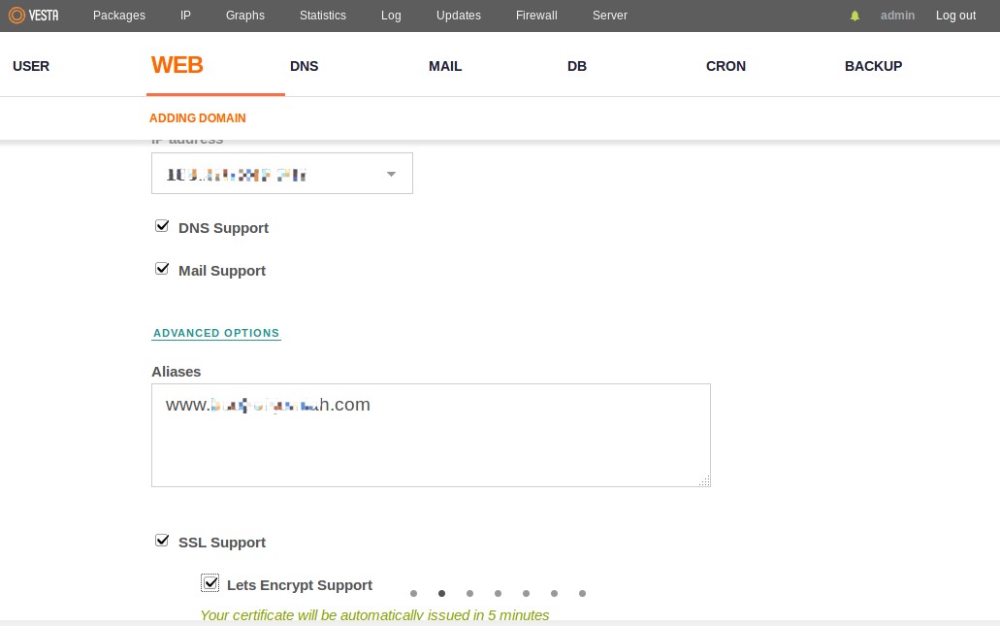Open the Graphs menu item
The image size is (1000, 626).
(244, 16)
